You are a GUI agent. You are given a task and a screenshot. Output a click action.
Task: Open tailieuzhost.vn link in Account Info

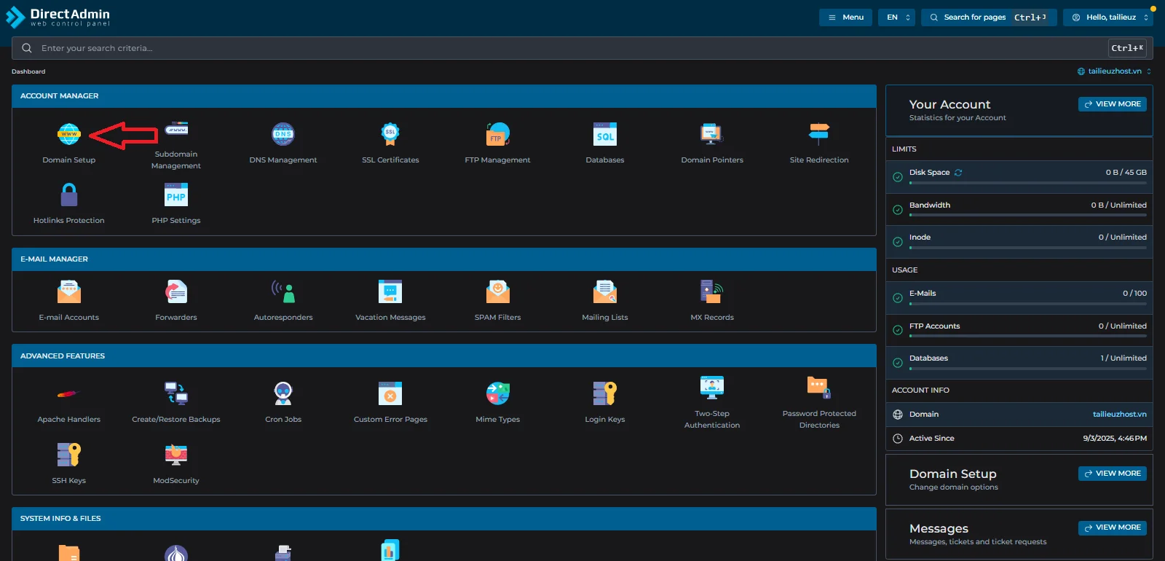(1119, 415)
